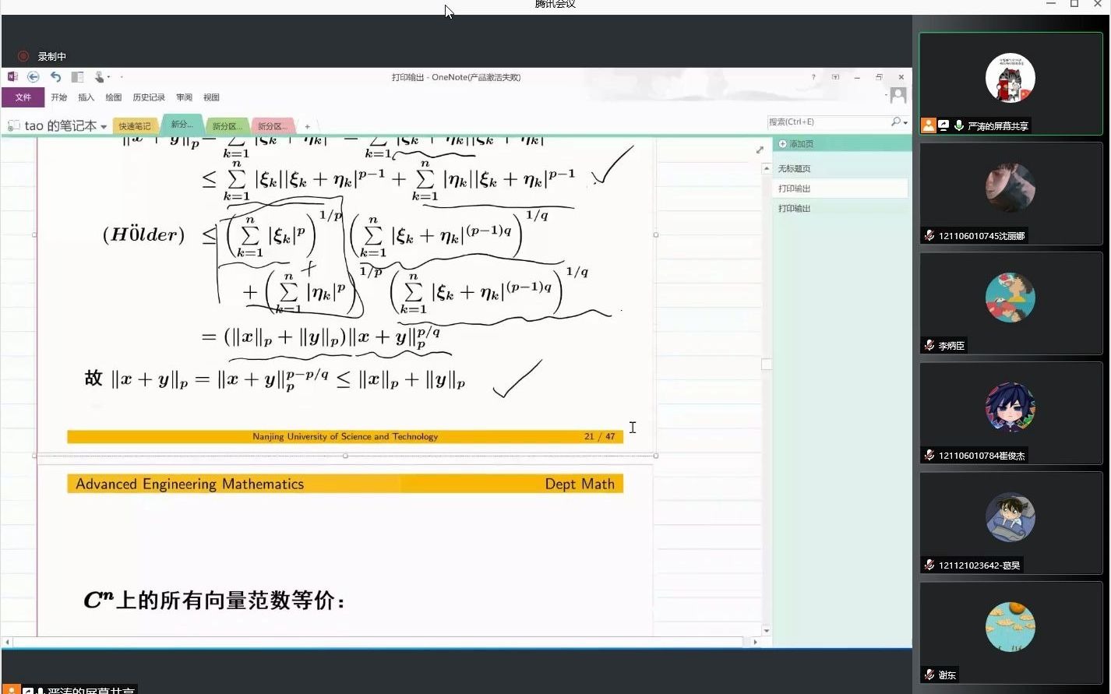The height and width of the screenshot is (694, 1111).
Task: Click the OneNote logo icon in title bar
Action: pyautogui.click(x=12, y=76)
